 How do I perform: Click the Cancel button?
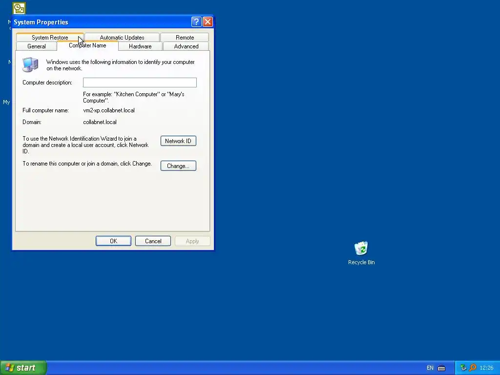[153, 241]
